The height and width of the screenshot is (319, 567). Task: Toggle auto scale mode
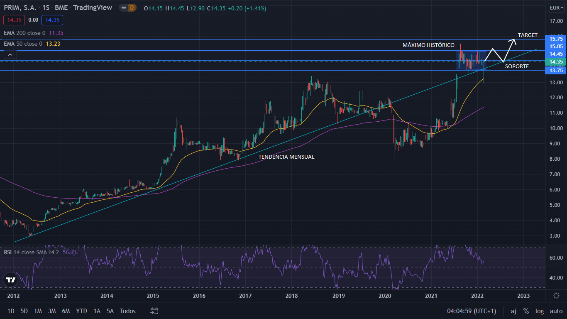pos(556,311)
